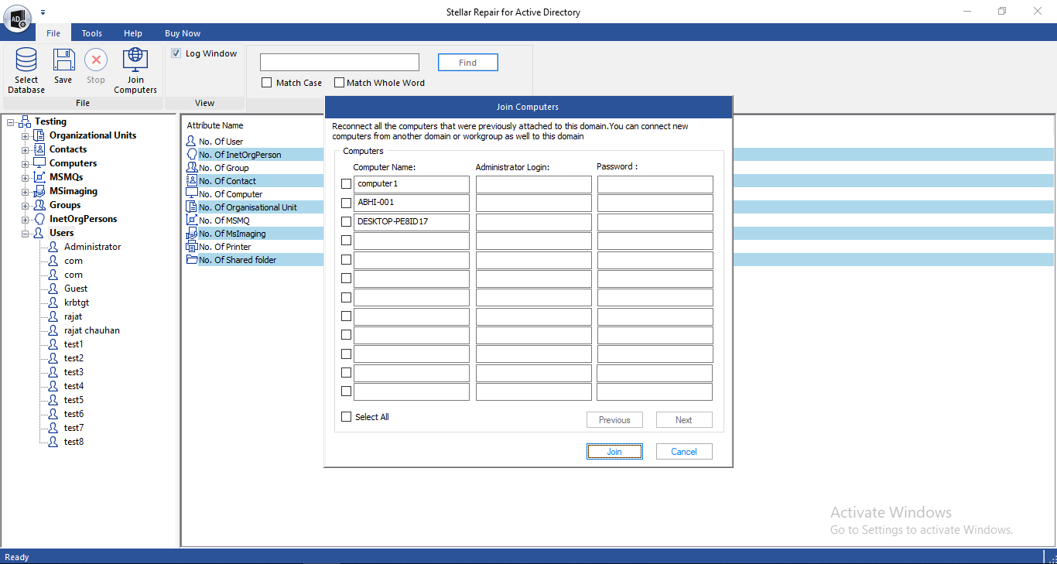This screenshot has height=564, width=1057.
Task: Click the No. Of Shared folder icon
Action: (192, 260)
